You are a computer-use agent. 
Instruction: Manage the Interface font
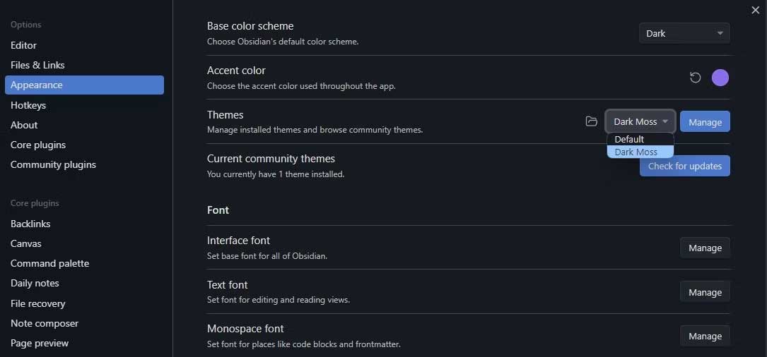pos(704,248)
